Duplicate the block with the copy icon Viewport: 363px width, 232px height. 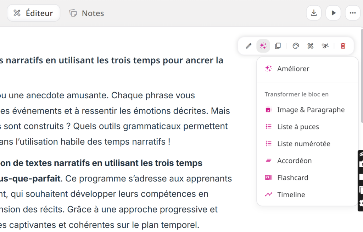point(278,46)
